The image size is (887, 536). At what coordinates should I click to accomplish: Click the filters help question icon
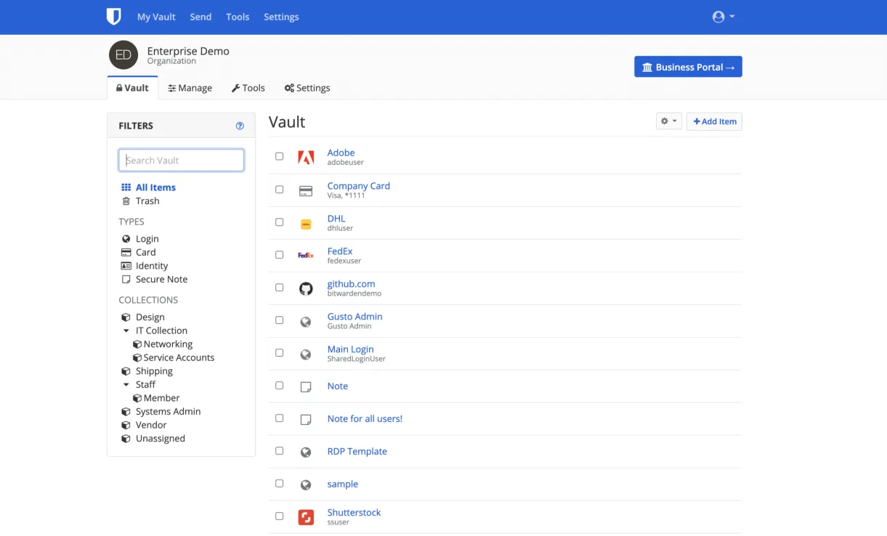tap(240, 126)
